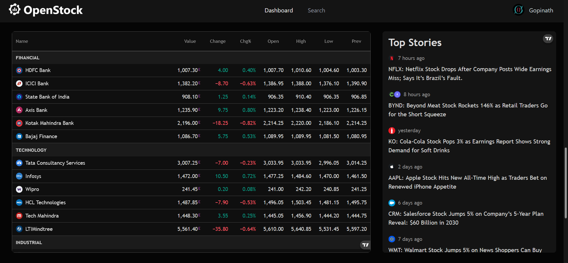Screen dimensions: 568x263
Task: Click the OpenStock brand name link
Action: [x=53, y=10]
